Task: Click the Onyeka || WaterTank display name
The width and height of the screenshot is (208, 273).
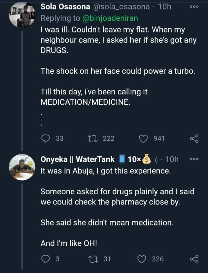Action: (77, 159)
